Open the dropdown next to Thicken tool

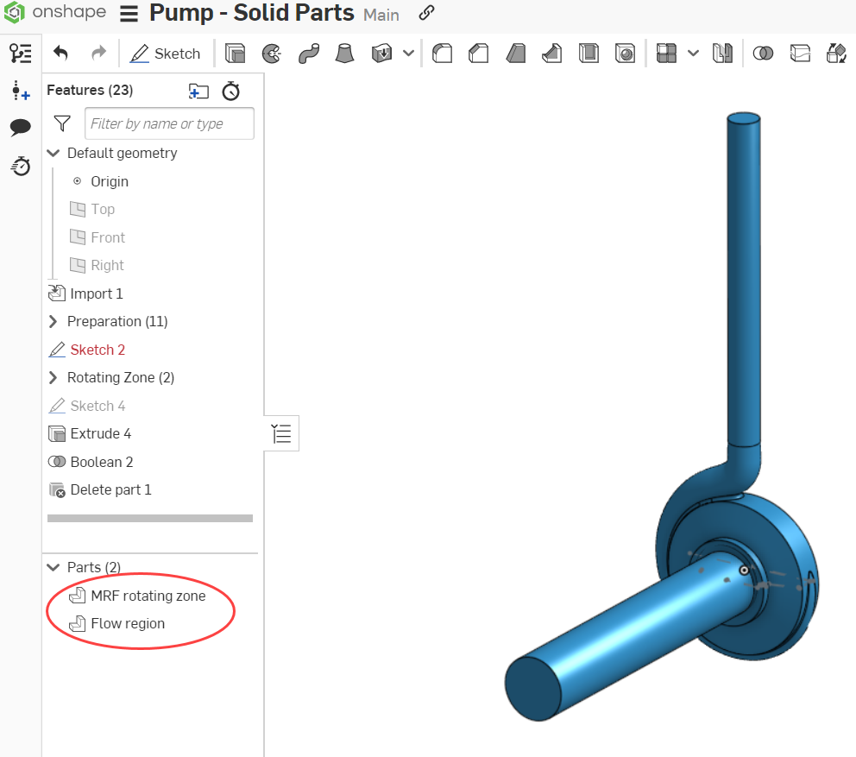click(408, 54)
